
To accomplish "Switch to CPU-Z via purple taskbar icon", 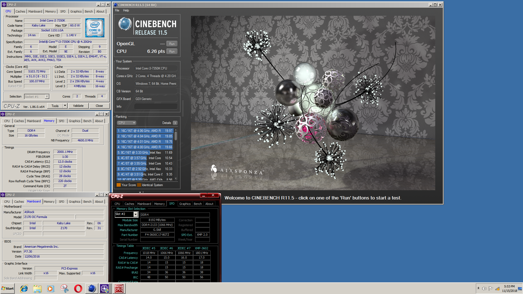I will (x=104, y=289).
